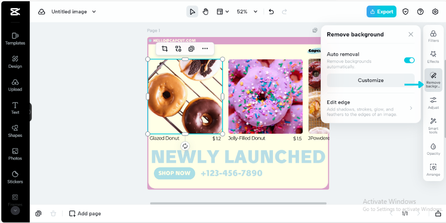The image size is (446, 223).
Task: Click the horizontal canvas scrollbar
Action: pos(238,203)
